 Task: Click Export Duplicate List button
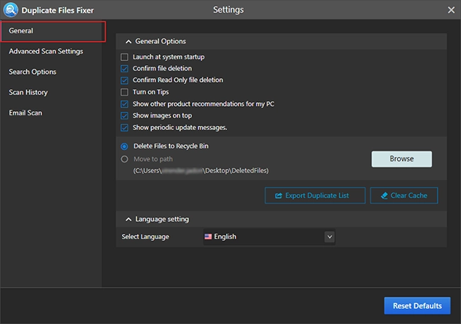tap(315, 195)
